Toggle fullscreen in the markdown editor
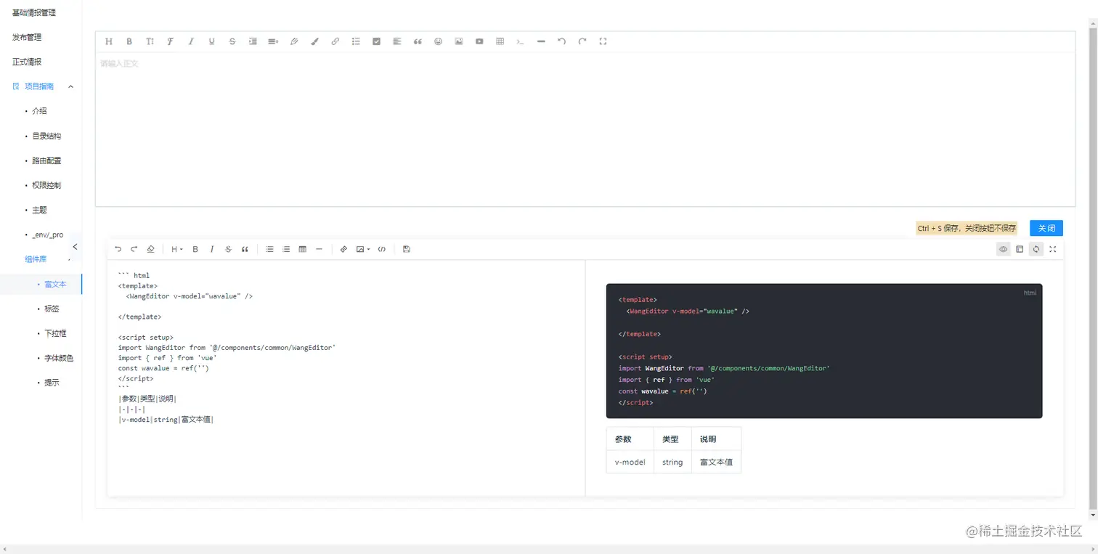 (x=1053, y=249)
